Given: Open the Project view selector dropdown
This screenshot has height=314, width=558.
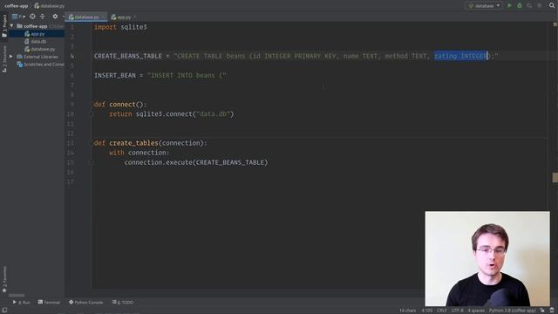Looking at the screenshot, I should coord(18,17).
